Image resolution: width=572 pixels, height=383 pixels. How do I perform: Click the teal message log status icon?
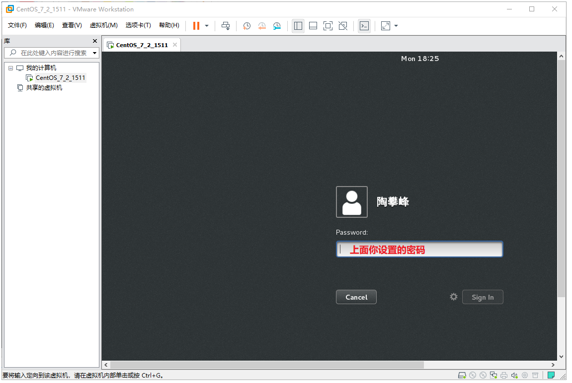pos(551,375)
